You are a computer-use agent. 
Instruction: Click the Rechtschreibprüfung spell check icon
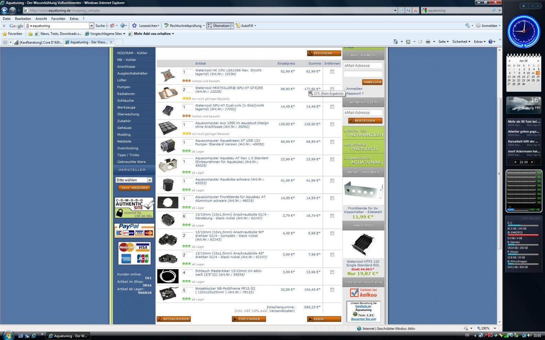(x=166, y=26)
